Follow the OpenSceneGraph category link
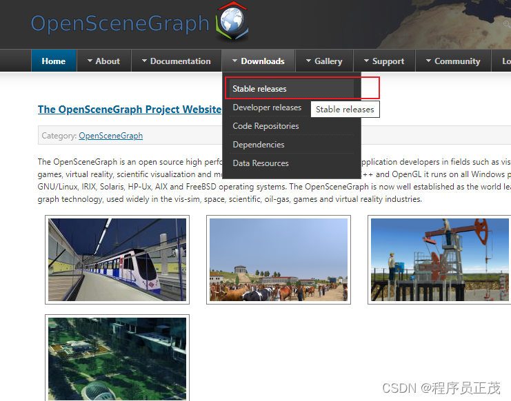This screenshot has width=511, height=401. [x=111, y=136]
